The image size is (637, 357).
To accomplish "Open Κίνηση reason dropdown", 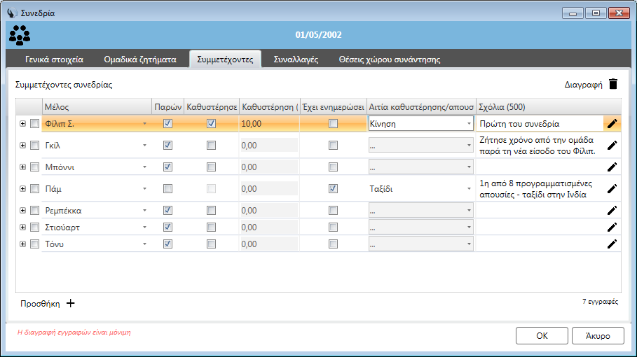I will pyautogui.click(x=469, y=124).
